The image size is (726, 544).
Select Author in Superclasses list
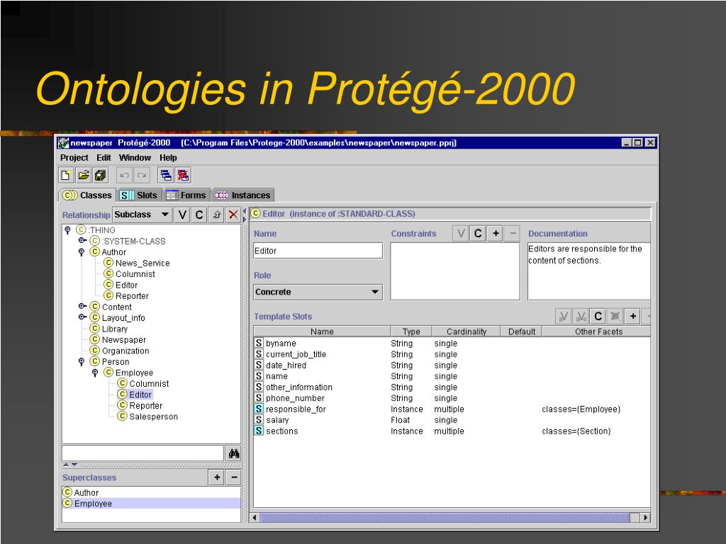[151, 493]
